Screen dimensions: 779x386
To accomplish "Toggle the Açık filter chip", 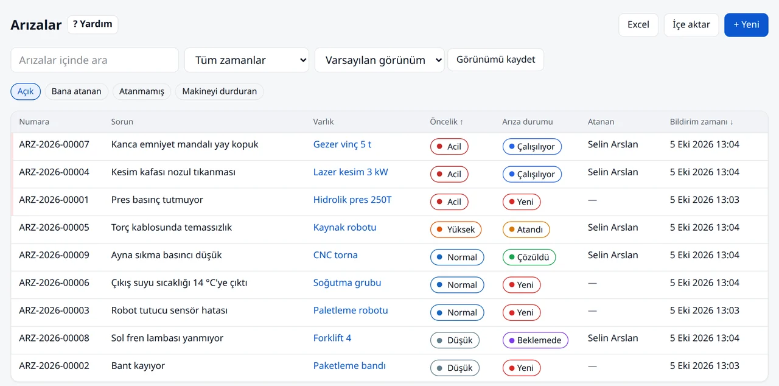I will (x=26, y=91).
